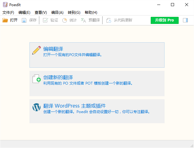The height and width of the screenshot is (148, 194).
Task: Open the 编辑(E) menu
Action: click(24, 13)
